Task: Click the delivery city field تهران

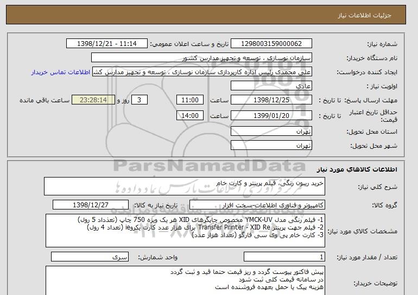Action: (271, 146)
